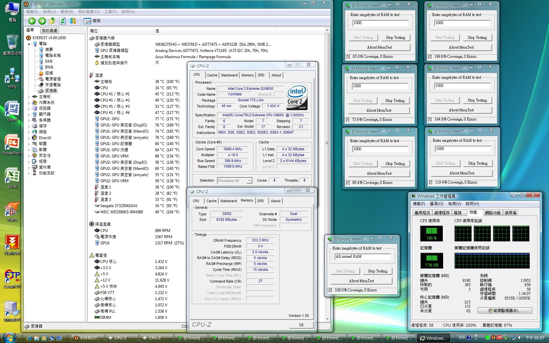Image resolution: width=549 pixels, height=343 pixels.
Task: Click Stop Testing in All unused RAM MemTest
Action: pos(377,271)
